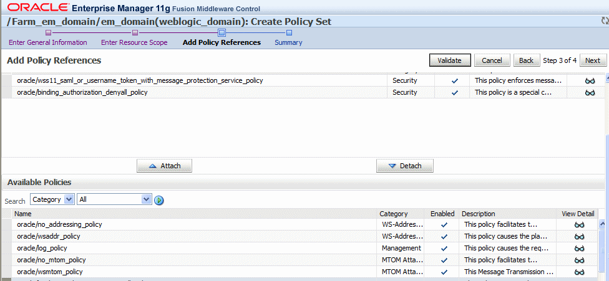The width and height of the screenshot is (609, 281).
Task: Select oracle/log_policy in available policies
Action: tap(299, 248)
